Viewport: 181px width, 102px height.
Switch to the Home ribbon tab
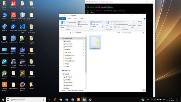69,19
